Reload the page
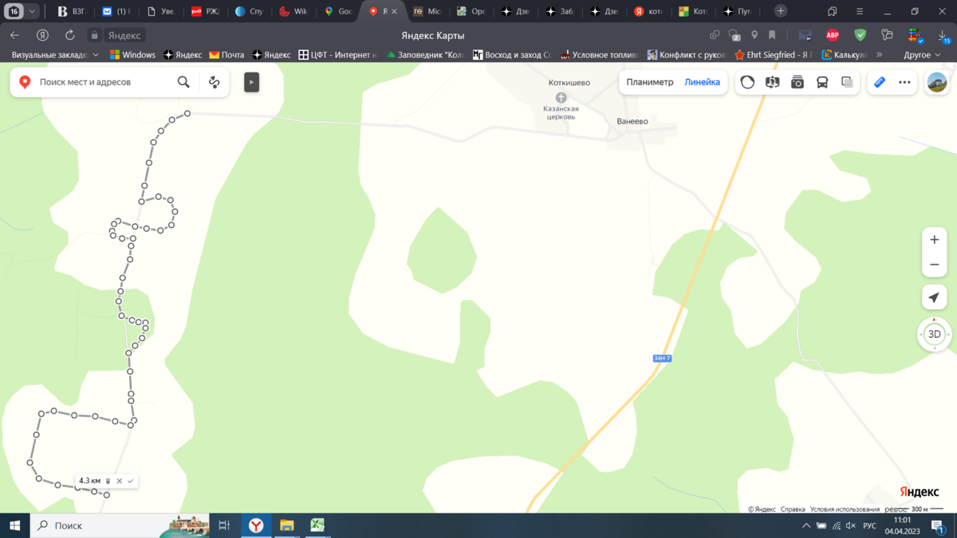Screen dimensions: 957x538 (x=70, y=35)
